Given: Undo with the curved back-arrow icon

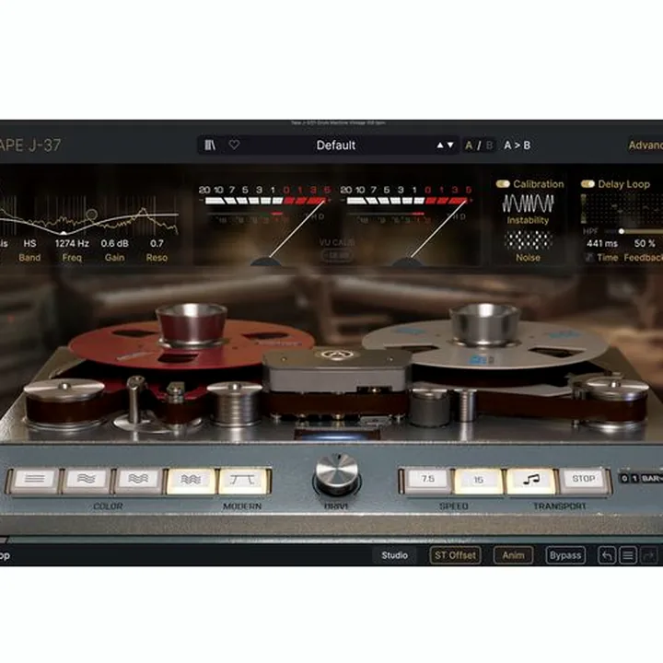Looking at the screenshot, I should tap(606, 555).
